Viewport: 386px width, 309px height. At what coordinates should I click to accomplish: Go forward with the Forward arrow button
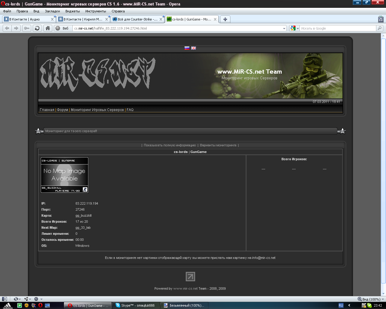tap(16, 28)
